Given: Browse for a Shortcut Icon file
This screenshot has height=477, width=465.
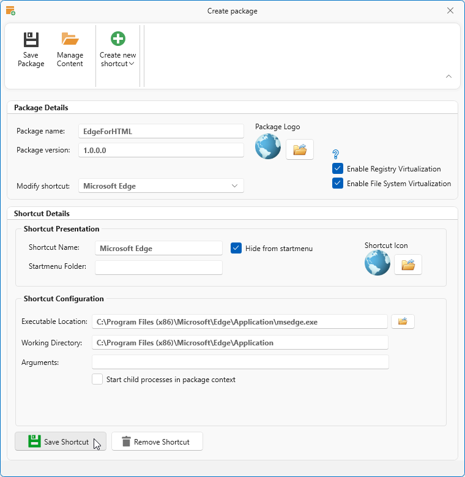Looking at the screenshot, I should click(x=407, y=265).
